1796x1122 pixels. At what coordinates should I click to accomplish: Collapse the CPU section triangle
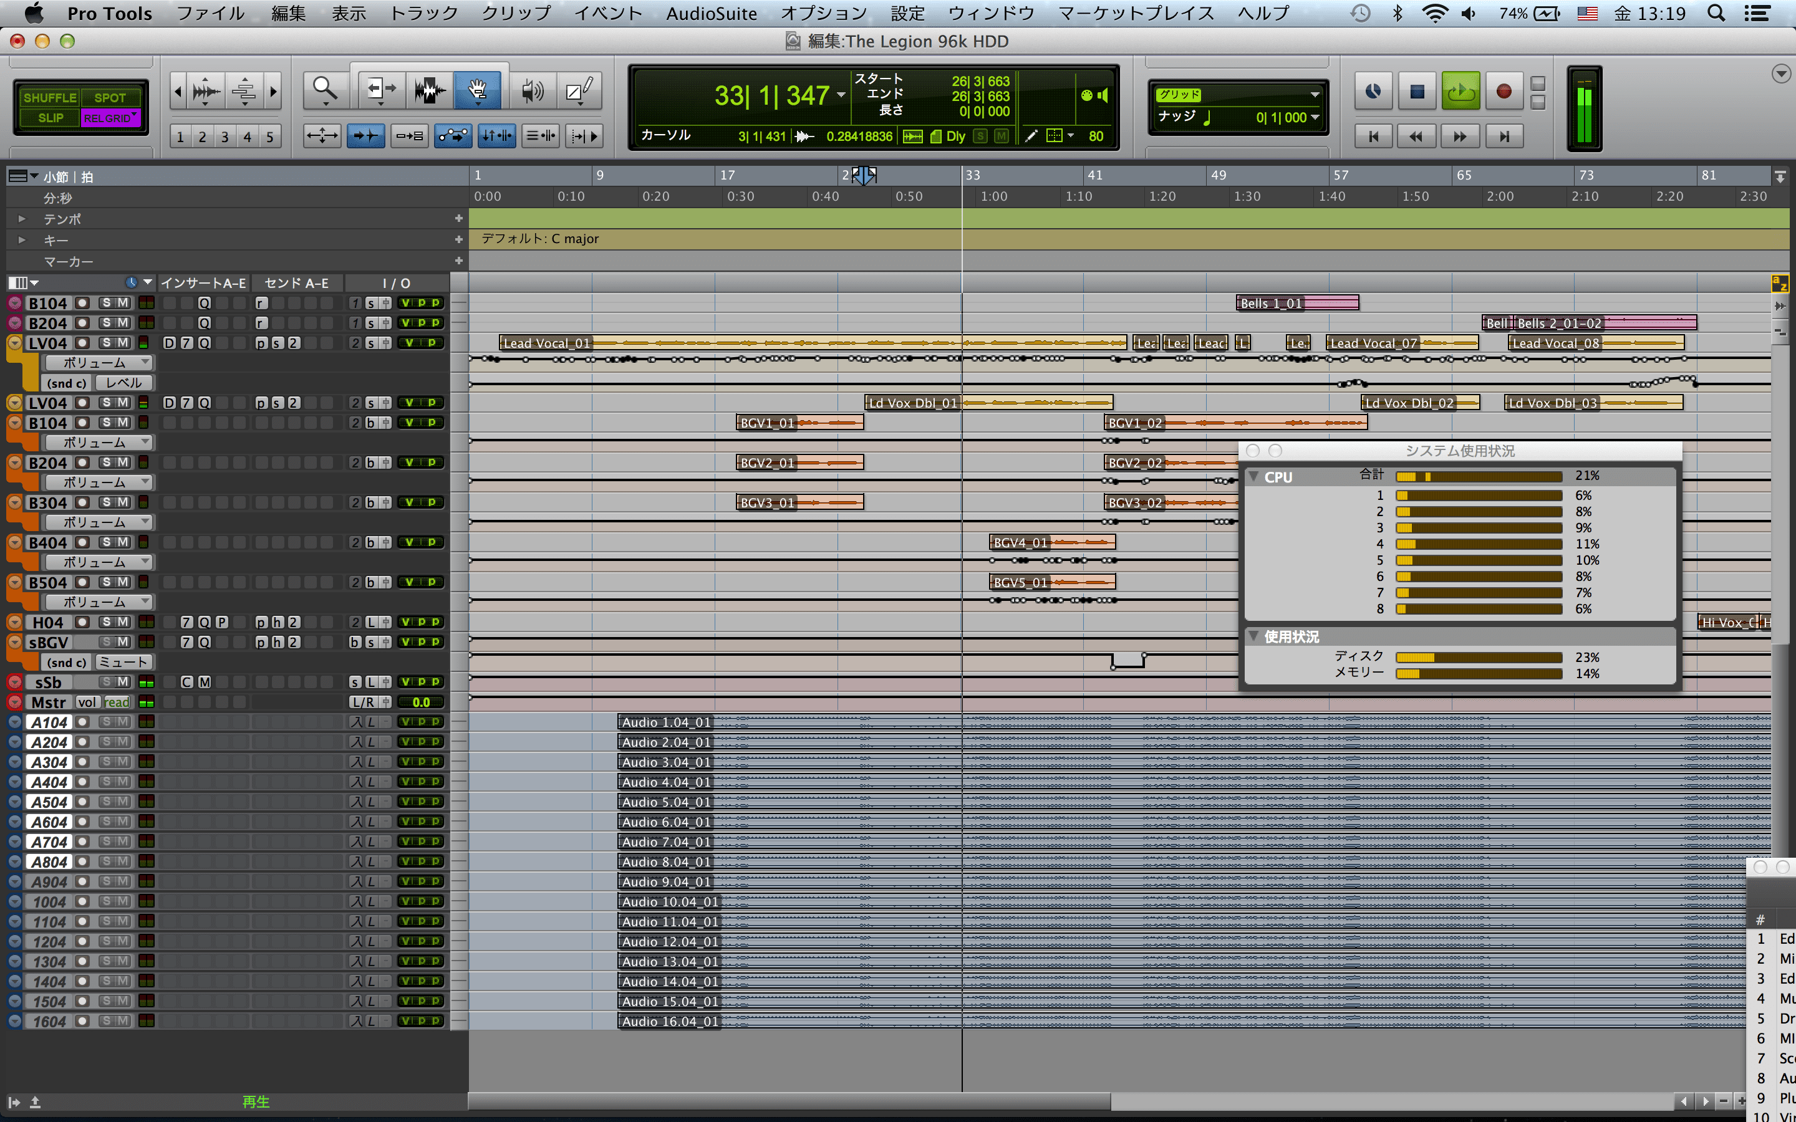pos(1253,476)
